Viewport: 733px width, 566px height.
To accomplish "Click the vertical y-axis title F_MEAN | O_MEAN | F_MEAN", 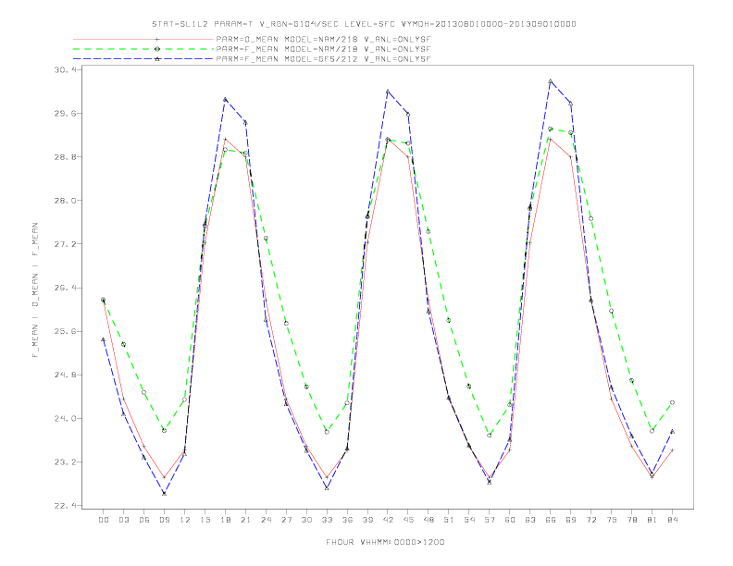I will pos(35,290).
